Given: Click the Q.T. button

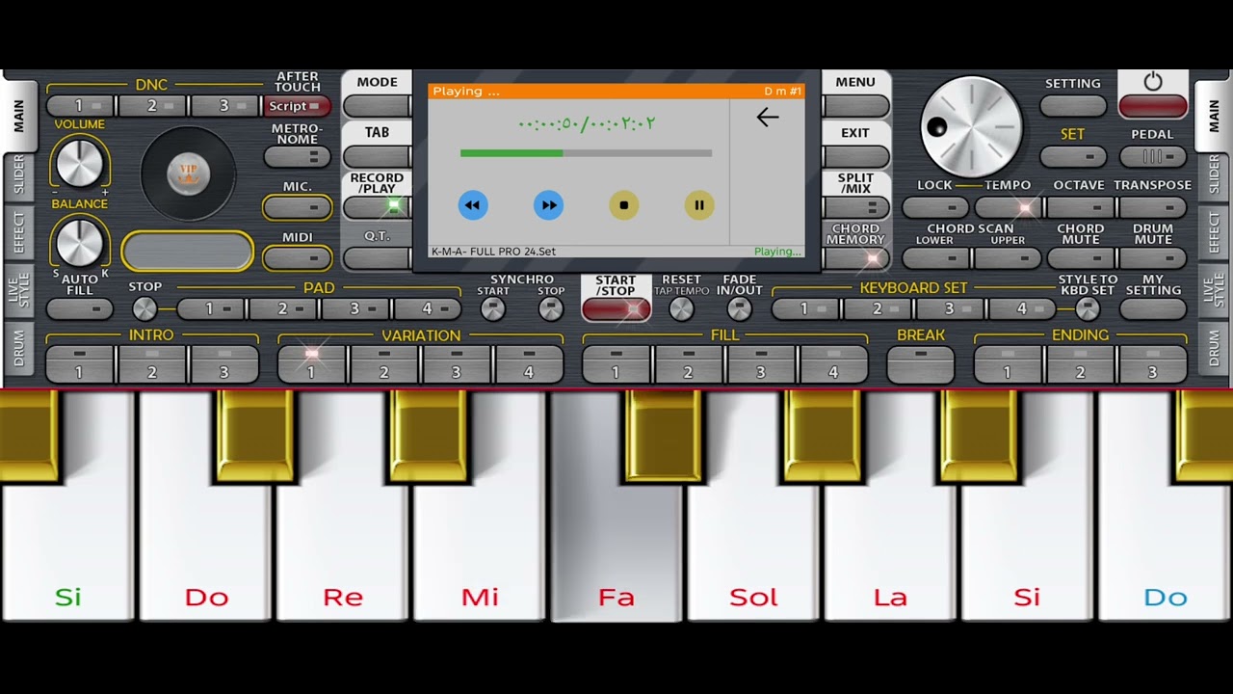Looking at the screenshot, I should click(377, 257).
